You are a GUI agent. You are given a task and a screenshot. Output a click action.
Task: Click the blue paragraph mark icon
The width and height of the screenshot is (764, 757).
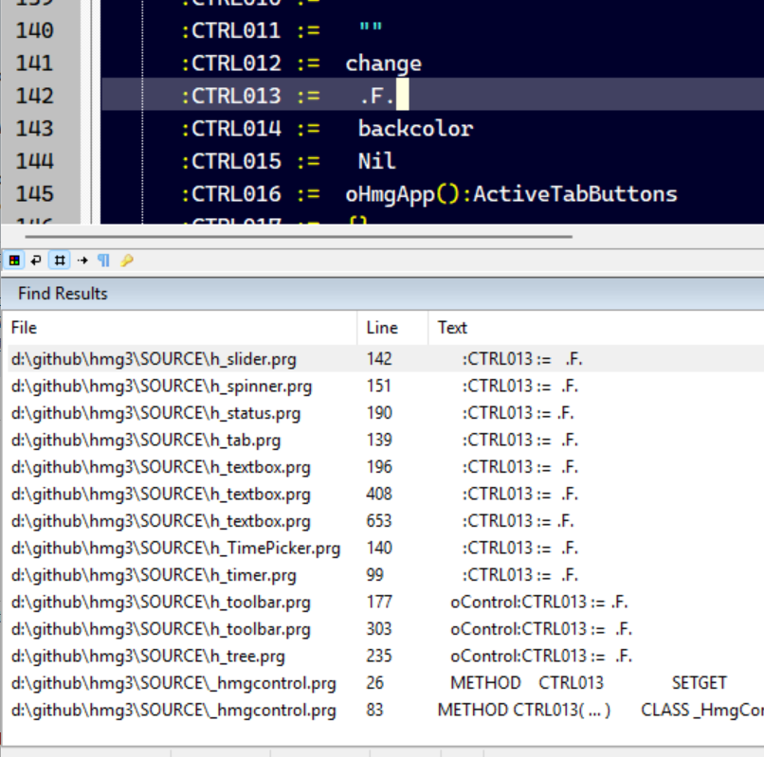pos(103,261)
